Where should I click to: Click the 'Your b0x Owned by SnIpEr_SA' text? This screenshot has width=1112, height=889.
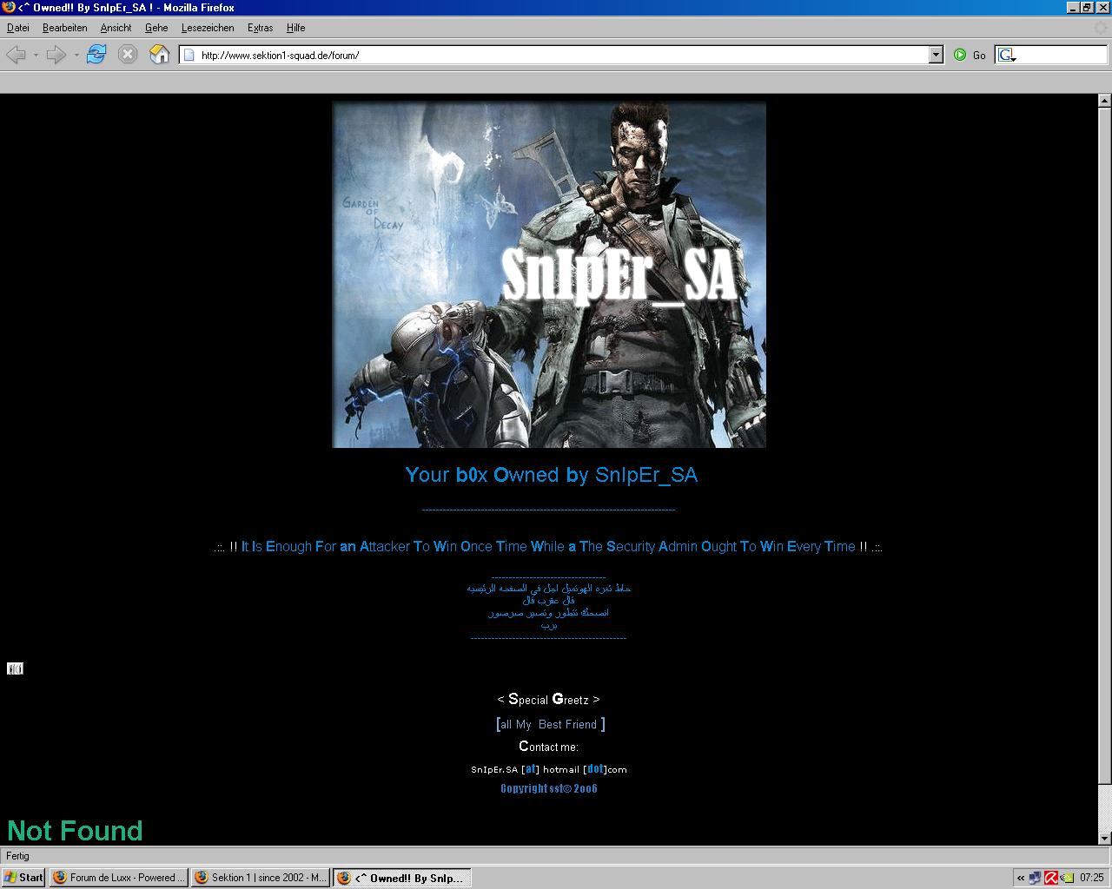click(551, 475)
